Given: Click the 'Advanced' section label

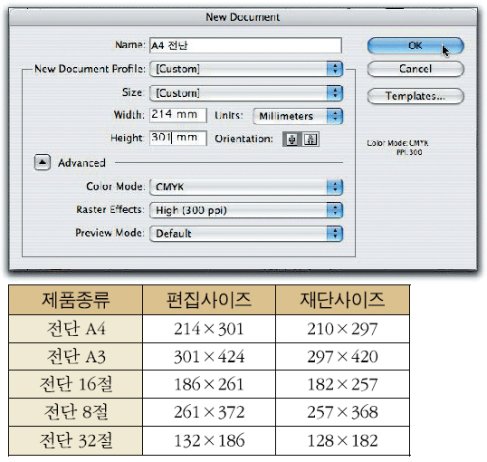Looking at the screenshot, I should coord(81,163).
